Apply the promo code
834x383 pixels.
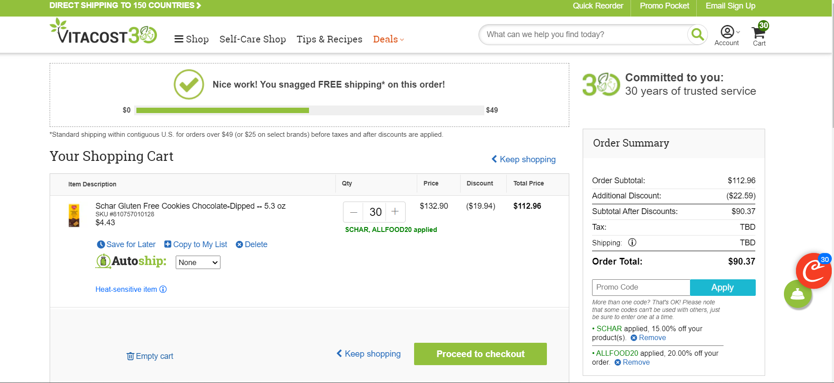point(723,287)
